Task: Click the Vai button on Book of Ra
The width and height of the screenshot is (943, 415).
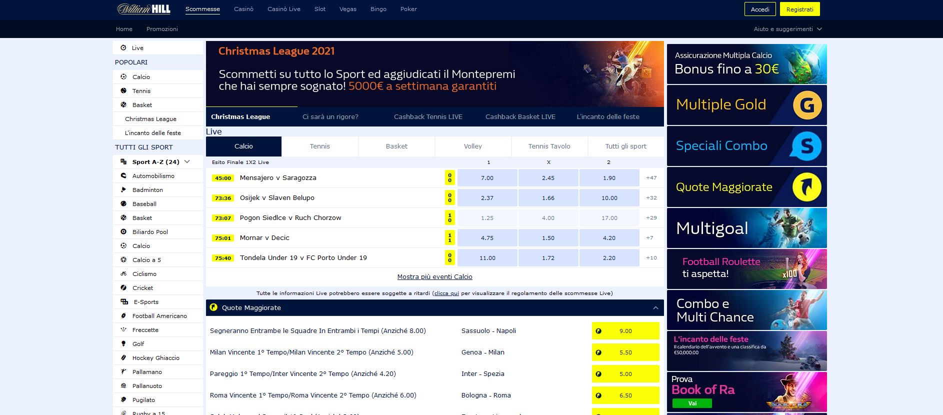Action: pyautogui.click(x=692, y=403)
